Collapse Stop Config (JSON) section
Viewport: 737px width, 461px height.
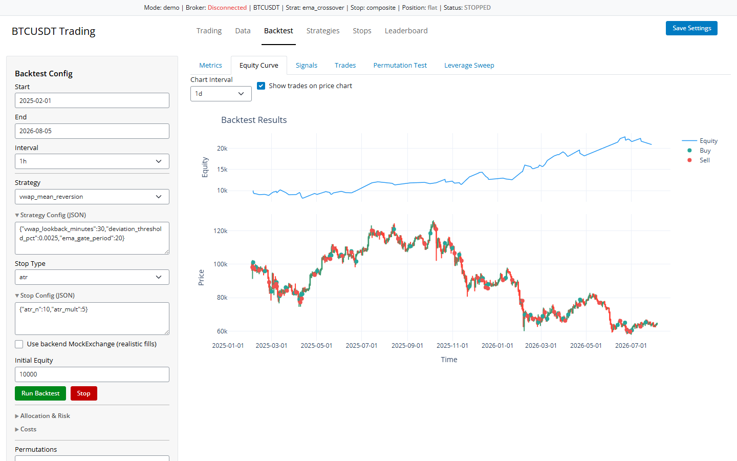coord(45,296)
